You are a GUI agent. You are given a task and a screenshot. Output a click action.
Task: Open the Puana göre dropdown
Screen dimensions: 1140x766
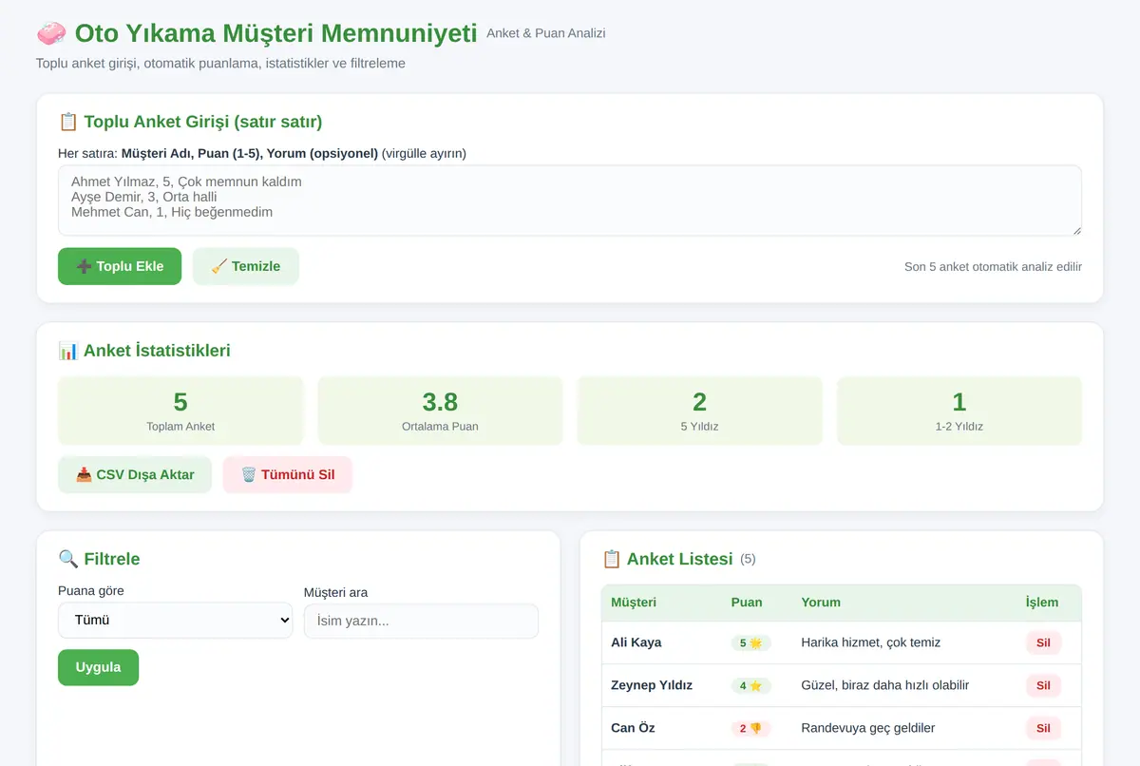click(176, 620)
